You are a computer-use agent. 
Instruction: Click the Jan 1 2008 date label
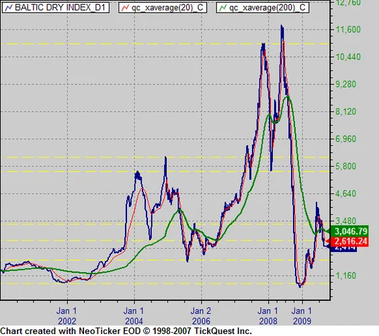(x=268, y=316)
